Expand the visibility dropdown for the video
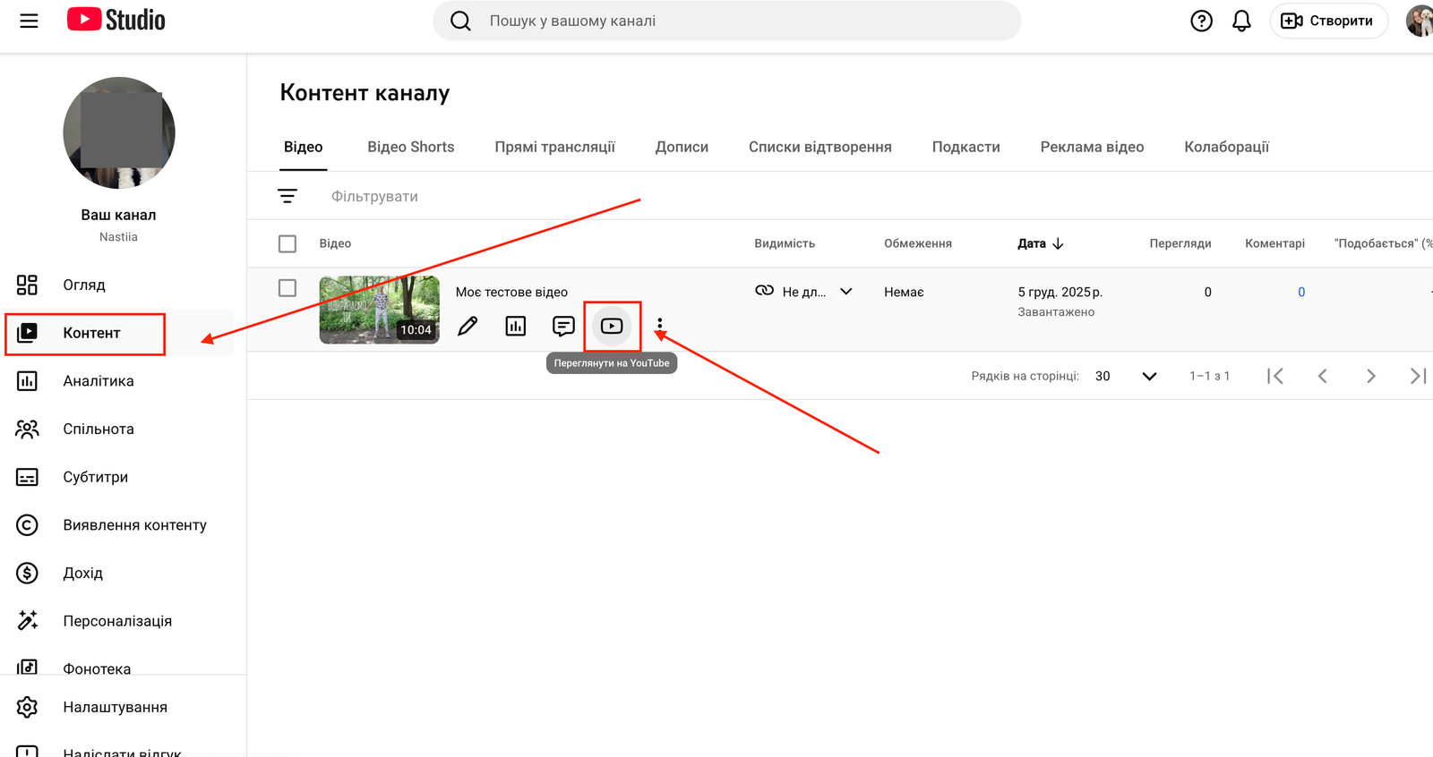Viewport: 1433px width, 757px height. [846, 292]
